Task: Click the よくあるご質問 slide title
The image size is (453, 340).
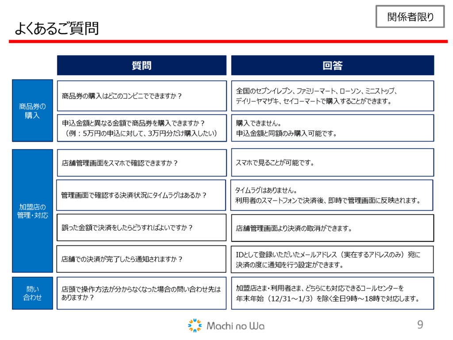Action: pos(56,28)
